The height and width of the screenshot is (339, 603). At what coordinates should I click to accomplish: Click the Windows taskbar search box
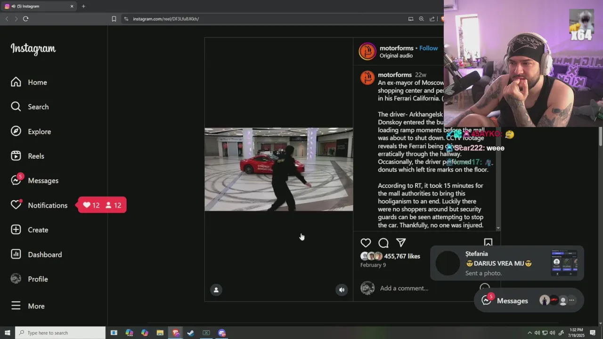tap(60, 333)
